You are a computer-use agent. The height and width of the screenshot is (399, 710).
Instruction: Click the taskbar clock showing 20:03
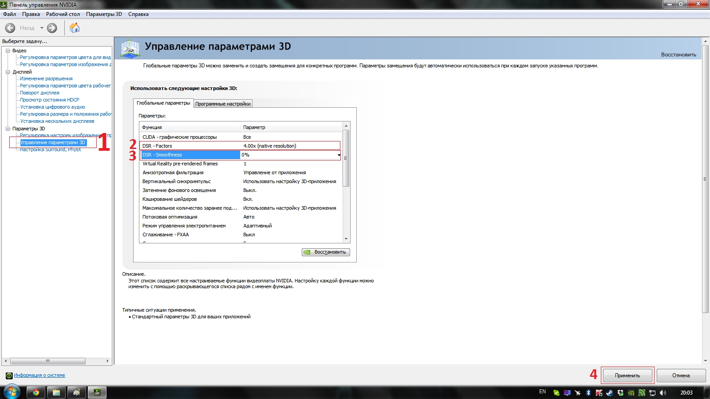[x=686, y=393]
